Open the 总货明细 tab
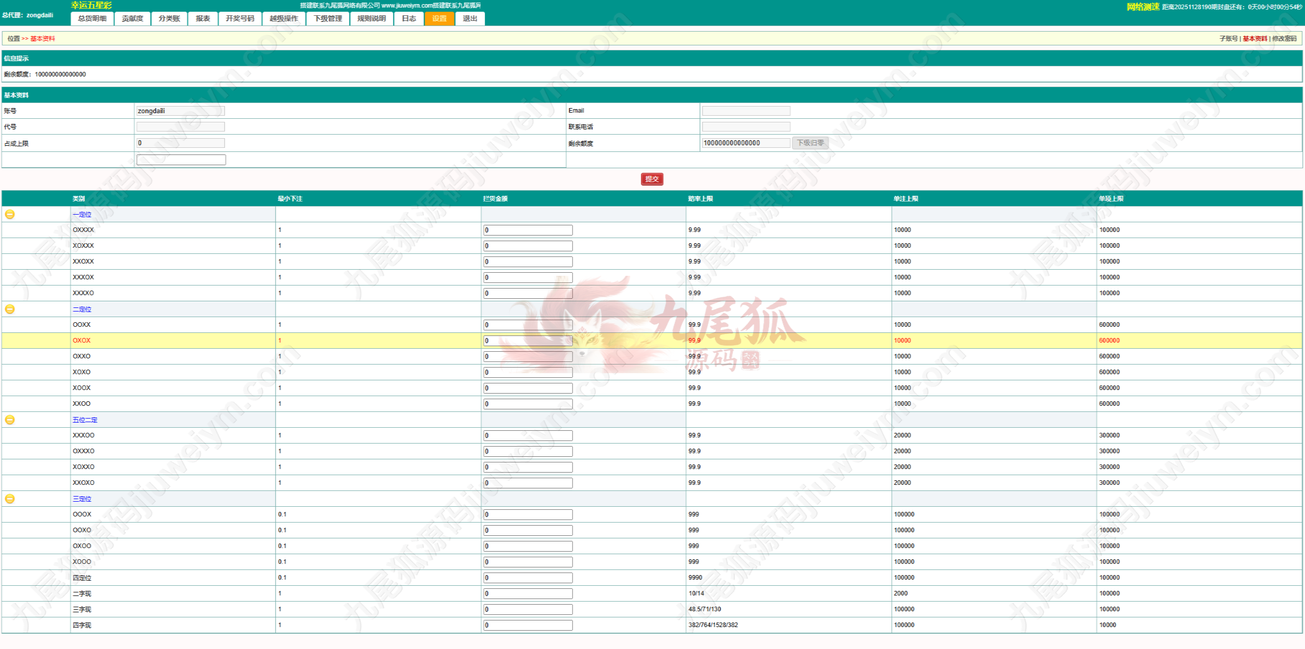 pos(92,18)
